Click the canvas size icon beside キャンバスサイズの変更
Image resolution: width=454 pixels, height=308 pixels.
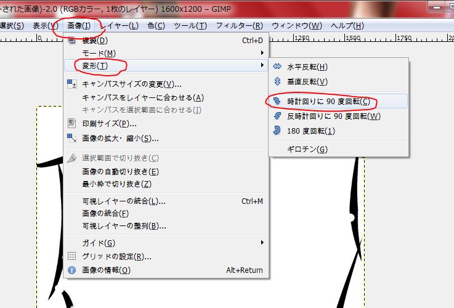coord(72,84)
